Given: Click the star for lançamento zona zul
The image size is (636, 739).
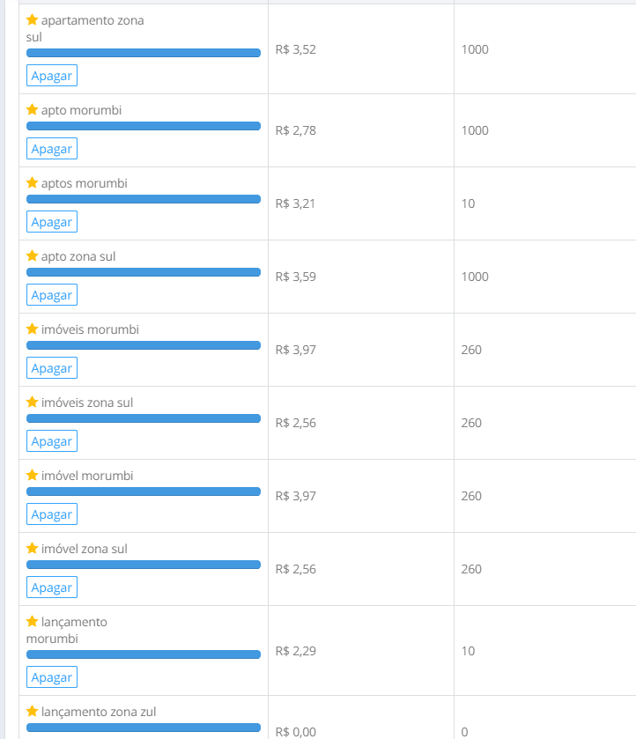Looking at the screenshot, I should (33, 712).
